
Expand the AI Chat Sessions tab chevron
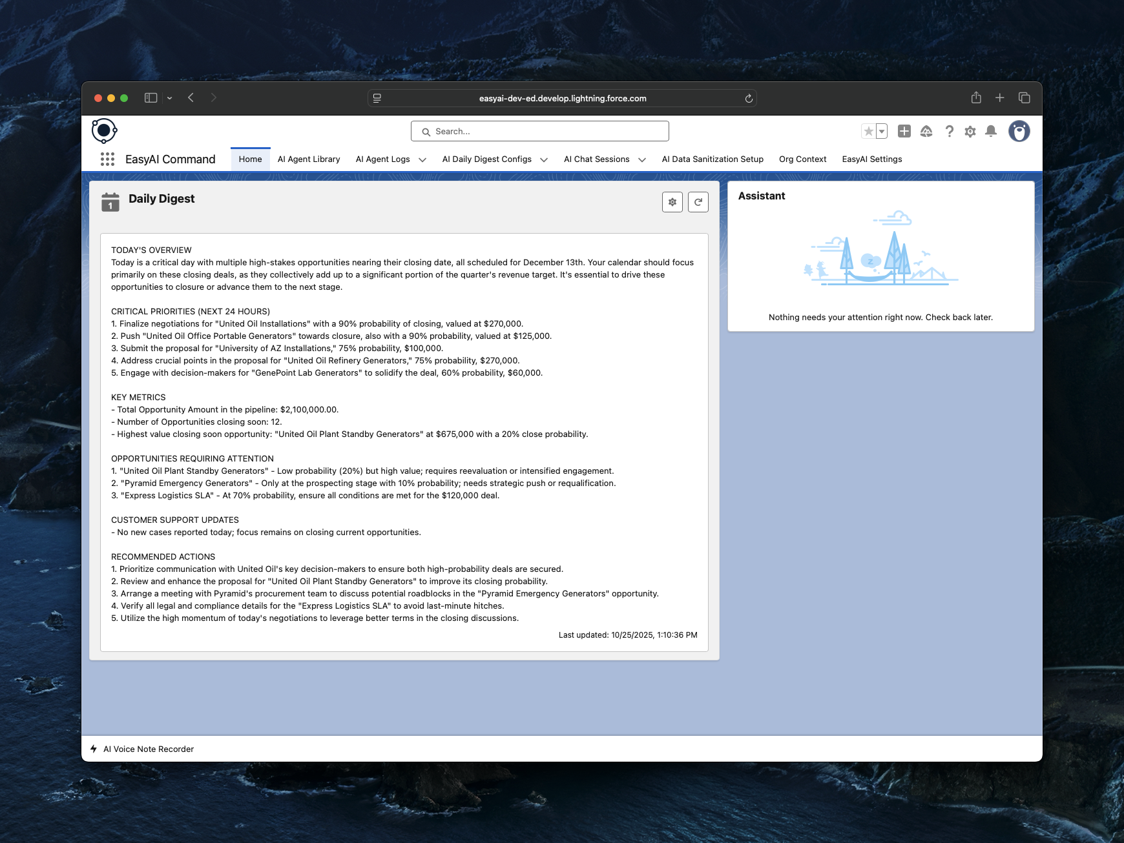pyautogui.click(x=642, y=160)
